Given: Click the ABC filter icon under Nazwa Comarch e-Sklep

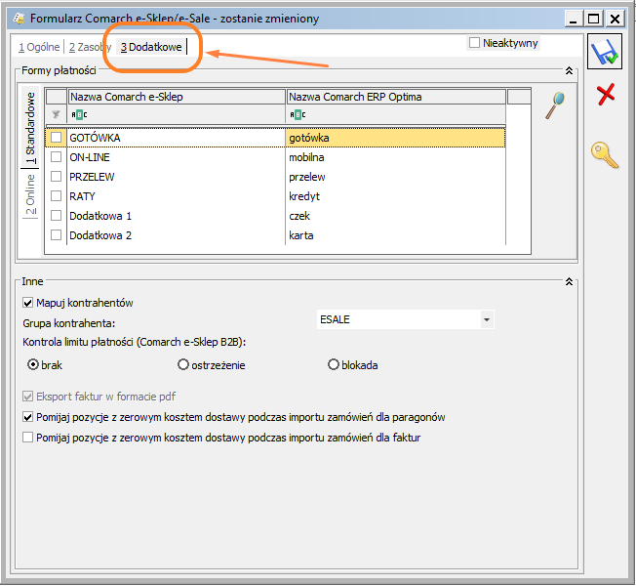Looking at the screenshot, I should [79, 115].
